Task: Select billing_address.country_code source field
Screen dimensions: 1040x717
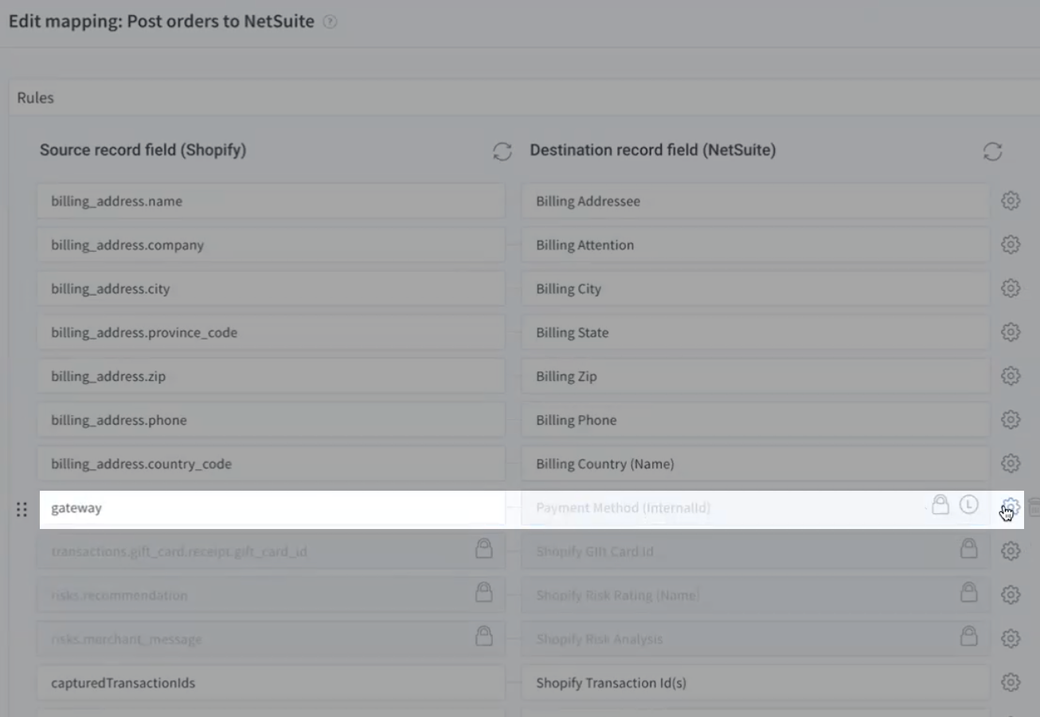Action: [x=271, y=464]
